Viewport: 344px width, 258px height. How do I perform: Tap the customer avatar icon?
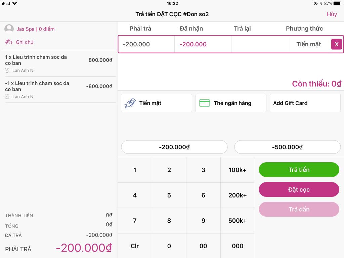(9, 29)
